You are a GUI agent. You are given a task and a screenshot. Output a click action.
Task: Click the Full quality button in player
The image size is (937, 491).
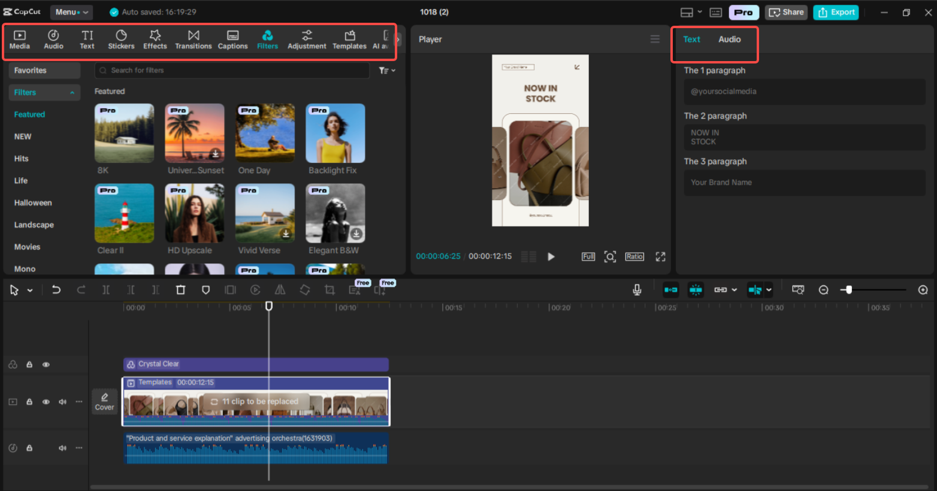click(588, 257)
